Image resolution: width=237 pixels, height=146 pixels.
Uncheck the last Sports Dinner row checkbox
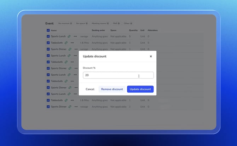click(x=48, y=107)
